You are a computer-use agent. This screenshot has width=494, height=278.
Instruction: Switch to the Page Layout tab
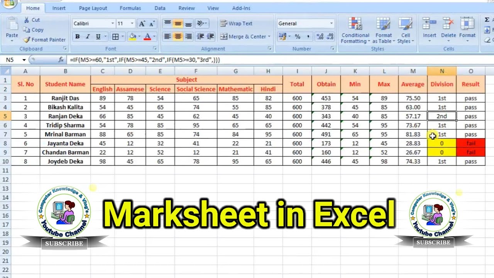(x=93, y=8)
